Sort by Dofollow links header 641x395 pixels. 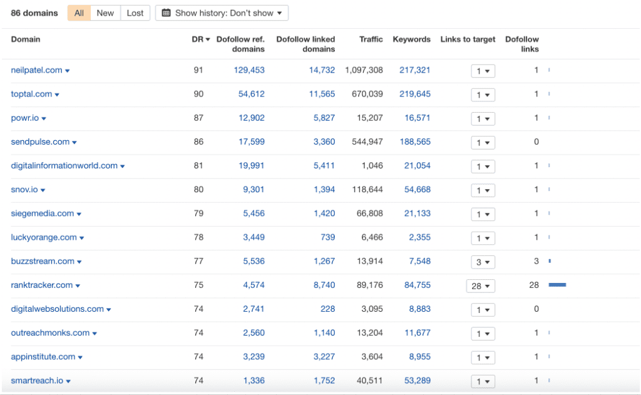click(521, 44)
